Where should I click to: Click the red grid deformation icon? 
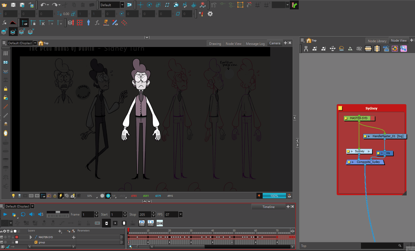click(x=80, y=23)
